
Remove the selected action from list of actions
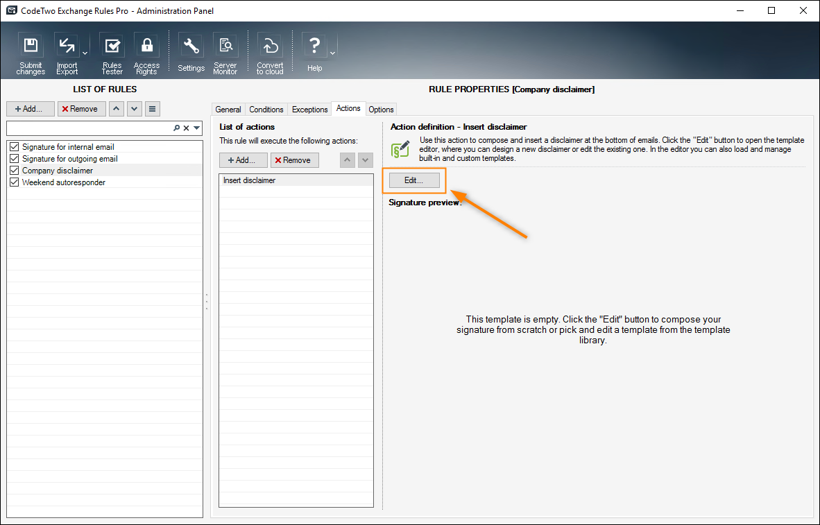(x=294, y=160)
